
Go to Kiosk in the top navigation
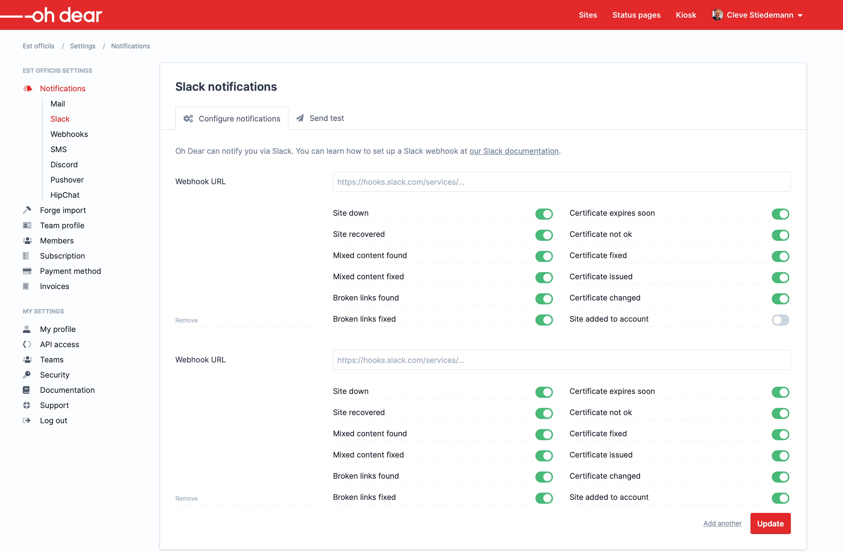[686, 15]
